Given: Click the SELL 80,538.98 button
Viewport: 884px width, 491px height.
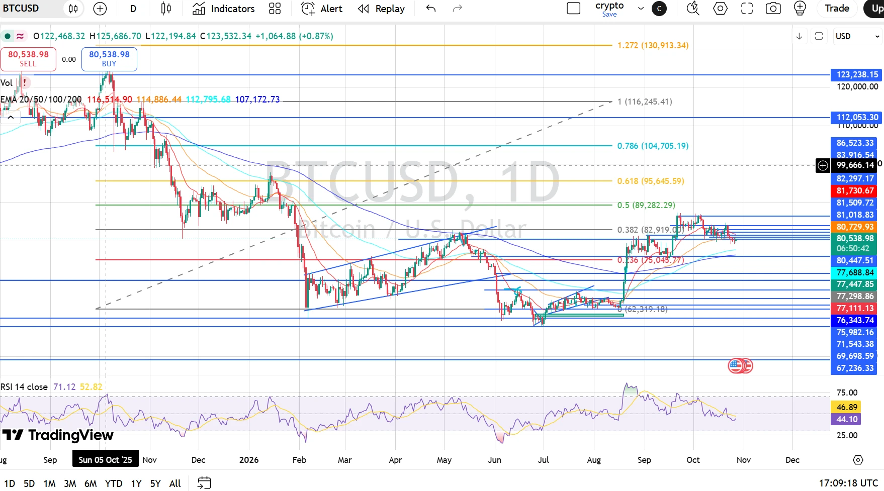Looking at the screenshot, I should pyautogui.click(x=28, y=59).
